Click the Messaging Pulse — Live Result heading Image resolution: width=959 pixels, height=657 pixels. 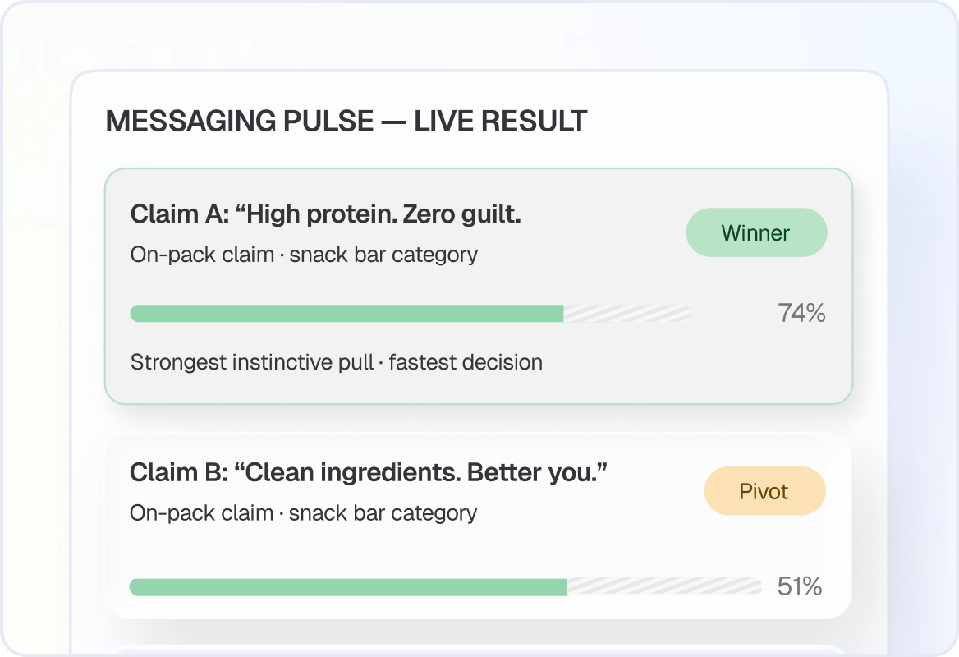pyautogui.click(x=346, y=121)
